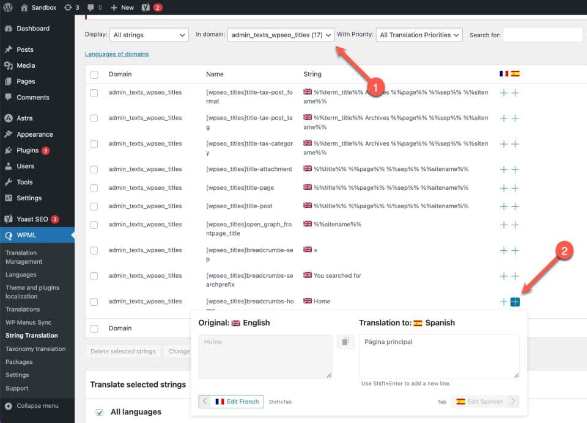Add Spanish translation for 'You searched for'
587x423 pixels.
pos(515,276)
